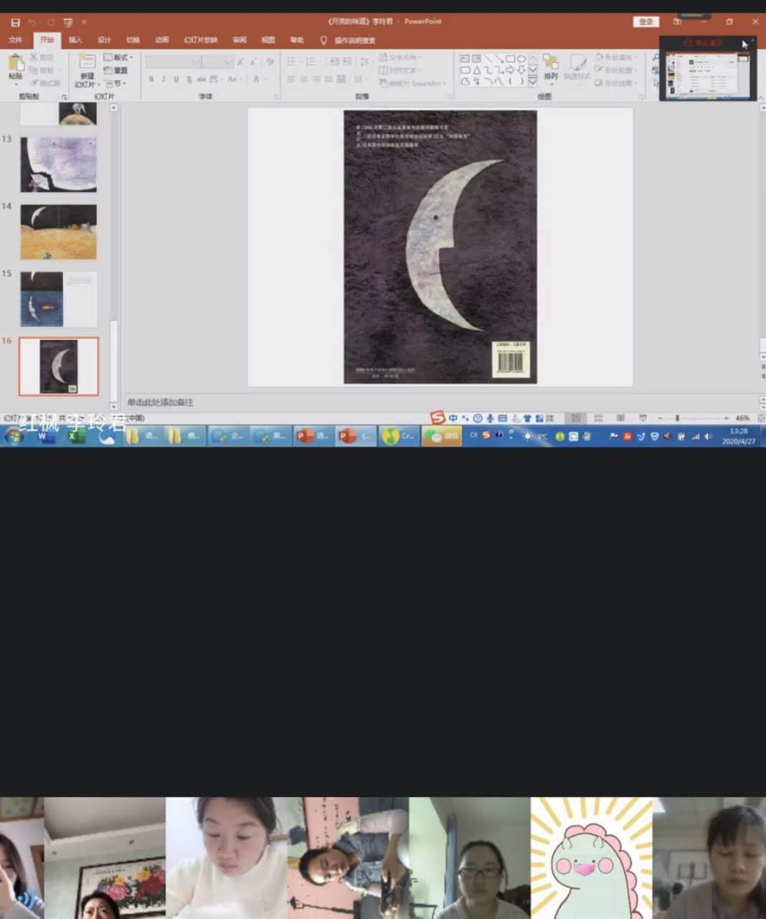Open Word from the taskbar
766x919 pixels.
pyautogui.click(x=45, y=435)
